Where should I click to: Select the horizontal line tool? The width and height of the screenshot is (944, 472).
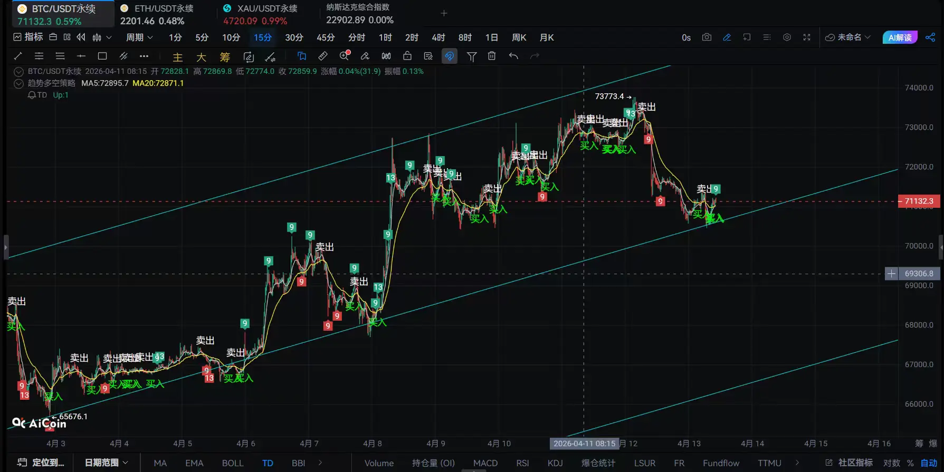pyautogui.click(x=81, y=56)
